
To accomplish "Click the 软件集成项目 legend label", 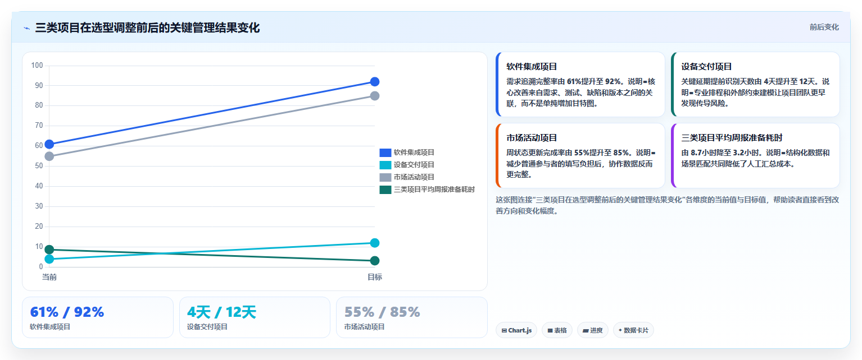I will click(414, 153).
